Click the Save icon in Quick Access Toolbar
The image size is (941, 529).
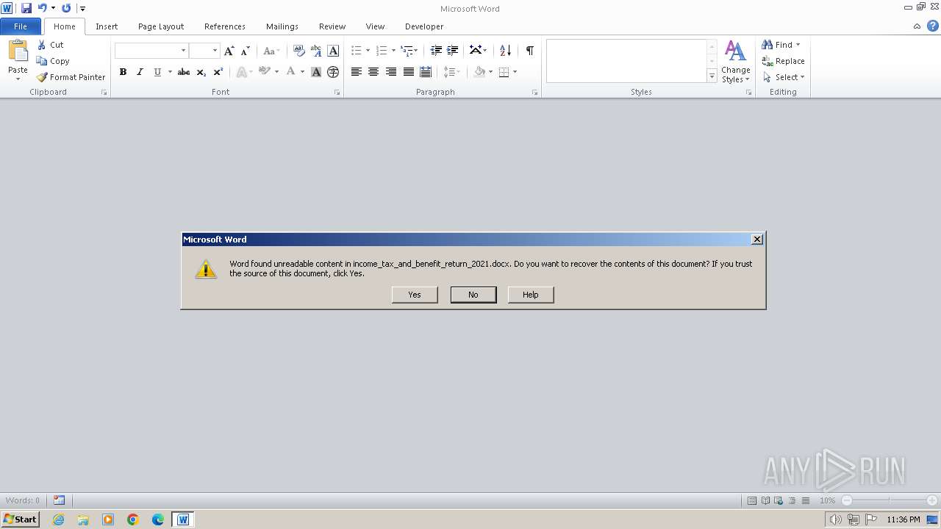tap(26, 8)
